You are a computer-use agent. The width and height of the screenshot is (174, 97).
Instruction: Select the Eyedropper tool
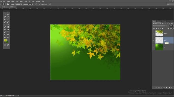8,19
